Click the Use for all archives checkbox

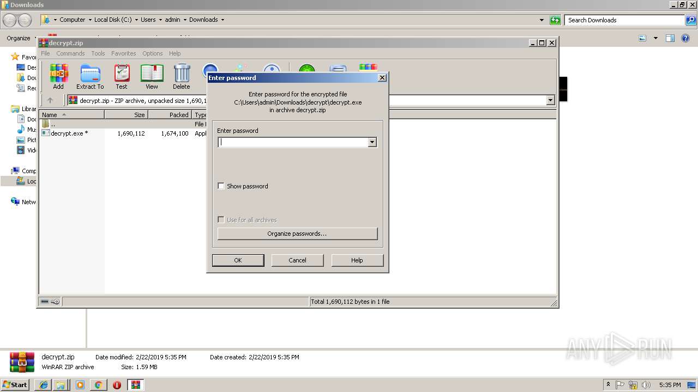click(x=221, y=220)
